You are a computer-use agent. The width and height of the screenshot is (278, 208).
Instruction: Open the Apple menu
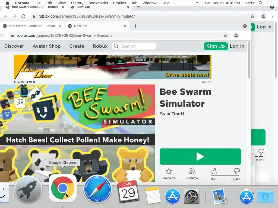[7, 3]
